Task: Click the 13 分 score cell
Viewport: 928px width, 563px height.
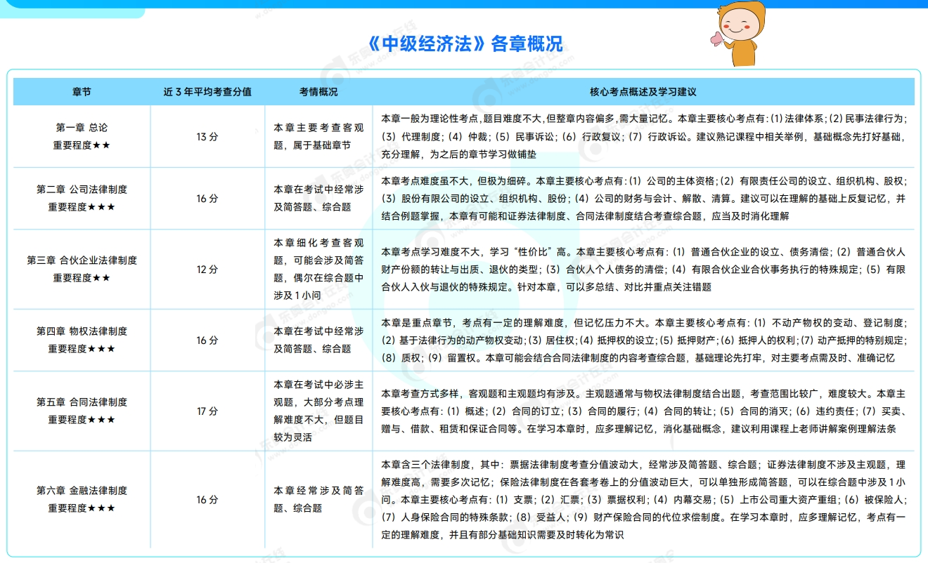Action: point(207,135)
